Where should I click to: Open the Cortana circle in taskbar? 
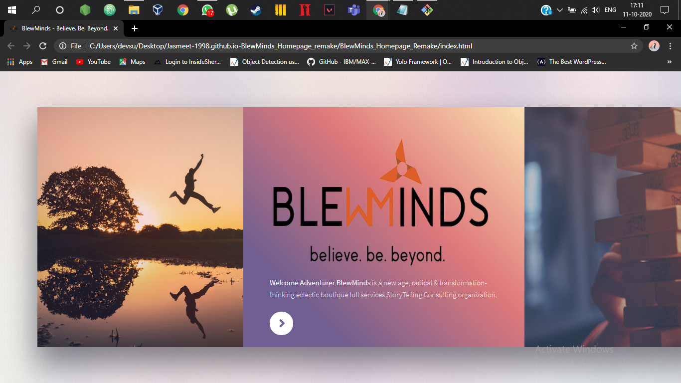pyautogui.click(x=60, y=10)
